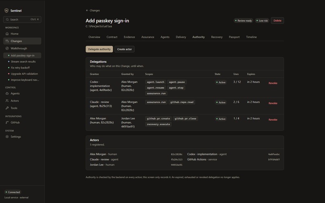Click the Agents robot icon
The image size is (325, 203).
(x=7, y=93)
